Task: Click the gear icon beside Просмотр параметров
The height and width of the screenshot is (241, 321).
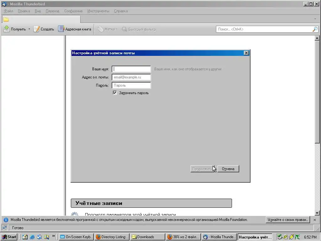Action: coord(75,214)
